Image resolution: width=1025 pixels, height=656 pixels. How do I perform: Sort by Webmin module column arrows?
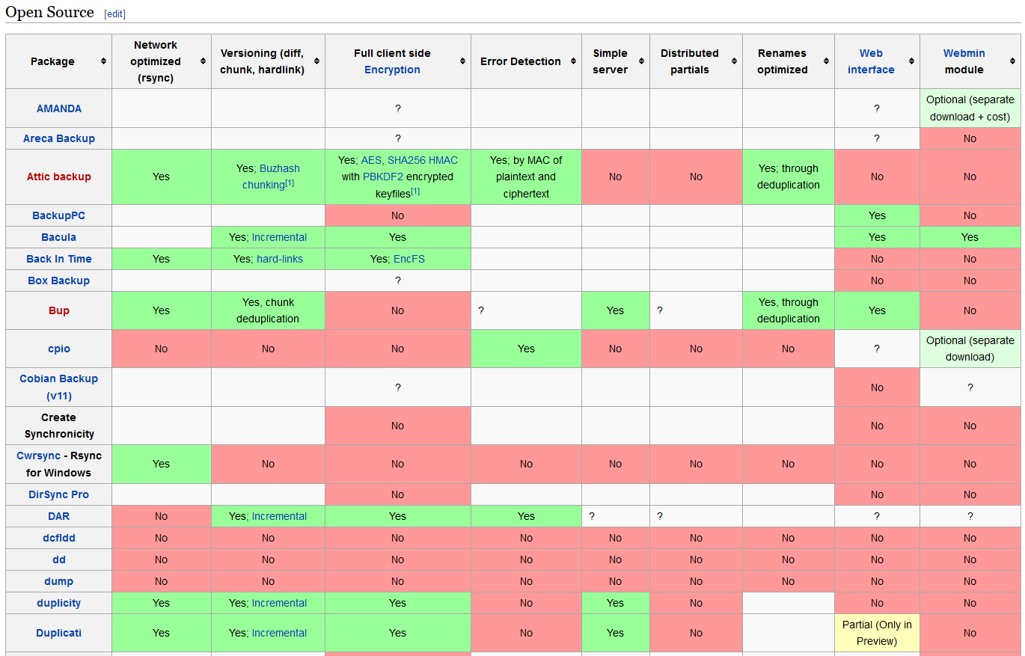(1012, 61)
